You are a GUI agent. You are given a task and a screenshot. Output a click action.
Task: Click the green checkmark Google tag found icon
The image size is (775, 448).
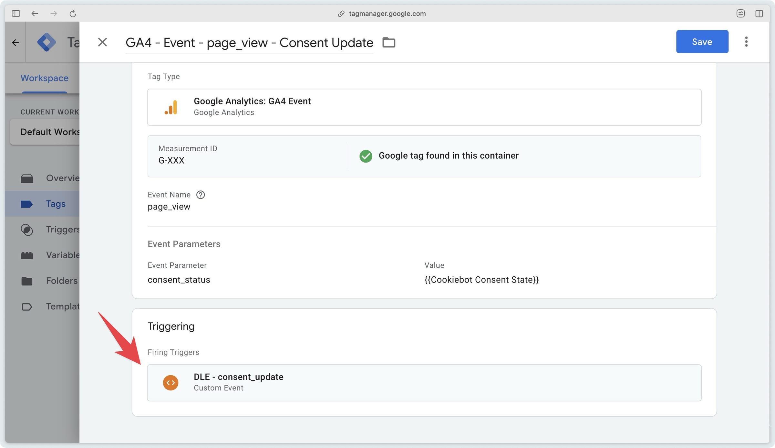click(x=366, y=156)
